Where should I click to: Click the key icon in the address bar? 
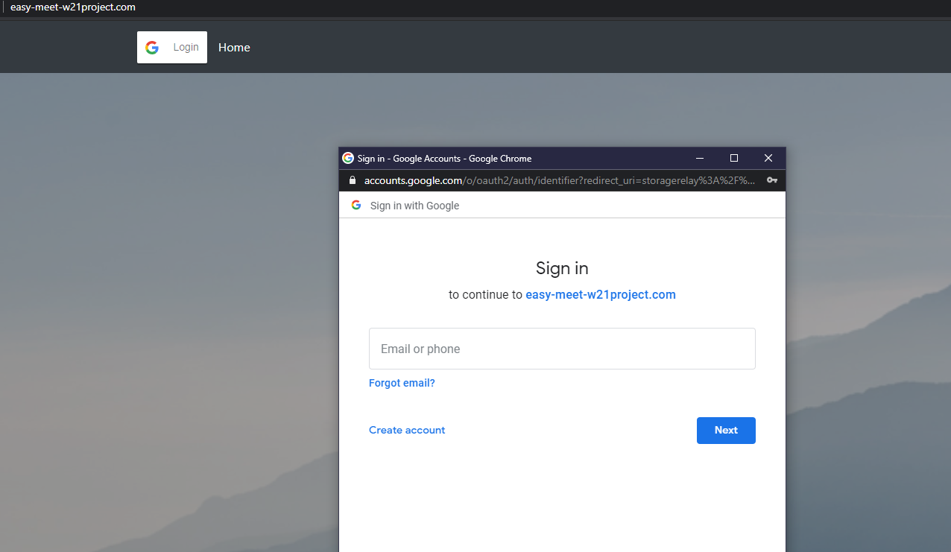click(771, 180)
